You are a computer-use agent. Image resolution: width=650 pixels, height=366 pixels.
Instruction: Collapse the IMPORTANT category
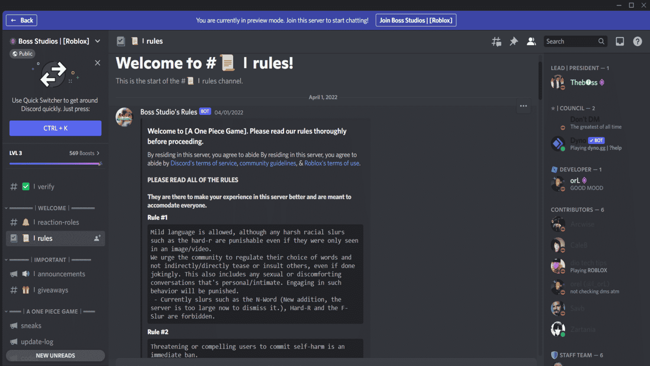pyautogui.click(x=49, y=260)
